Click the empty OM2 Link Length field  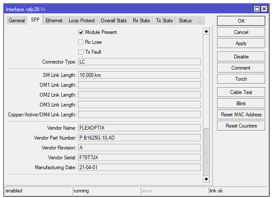(x=139, y=95)
